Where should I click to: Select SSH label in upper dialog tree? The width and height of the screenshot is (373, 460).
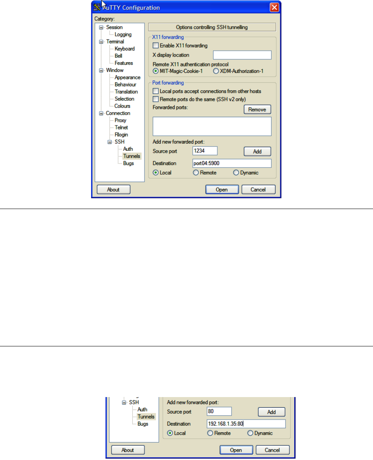120,142
